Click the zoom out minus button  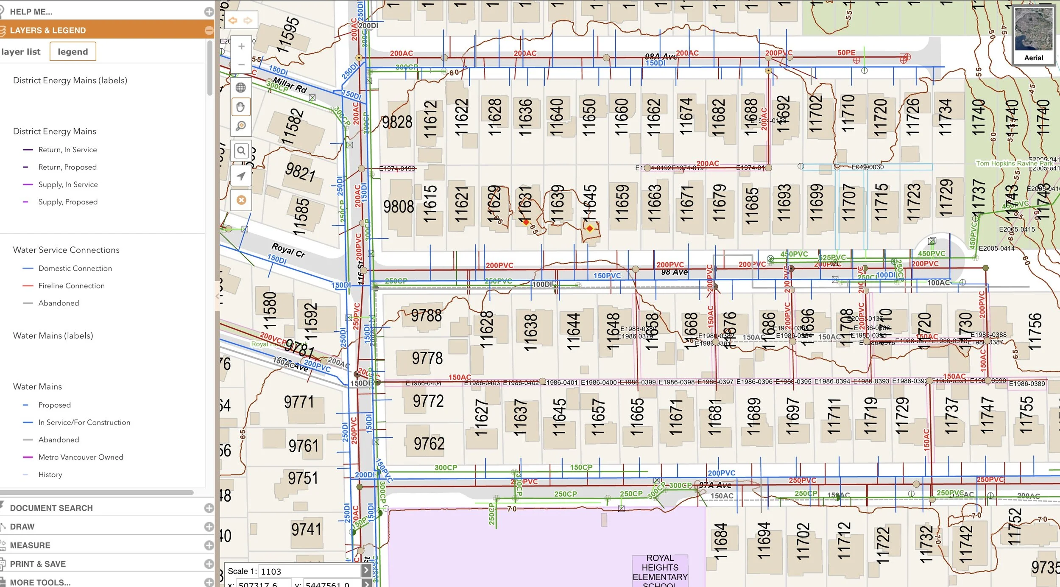[241, 64]
